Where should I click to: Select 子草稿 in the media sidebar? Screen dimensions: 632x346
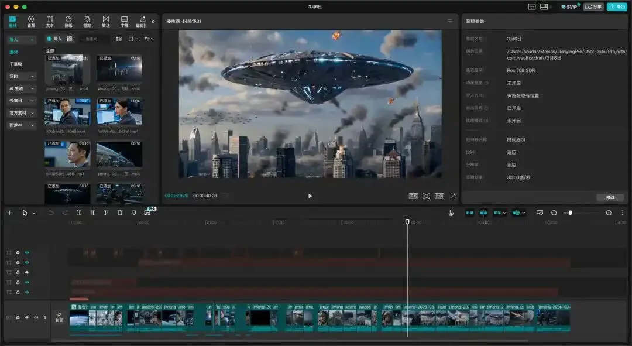pyautogui.click(x=16, y=64)
